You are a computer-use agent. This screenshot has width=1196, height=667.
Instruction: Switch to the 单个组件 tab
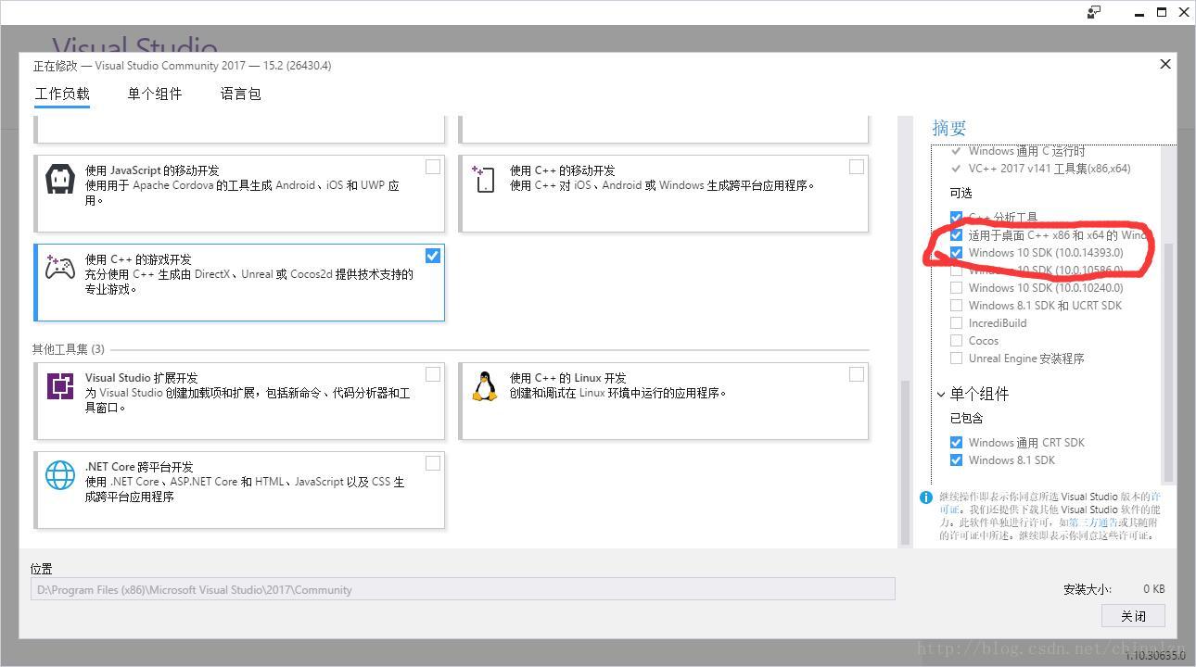coord(155,94)
